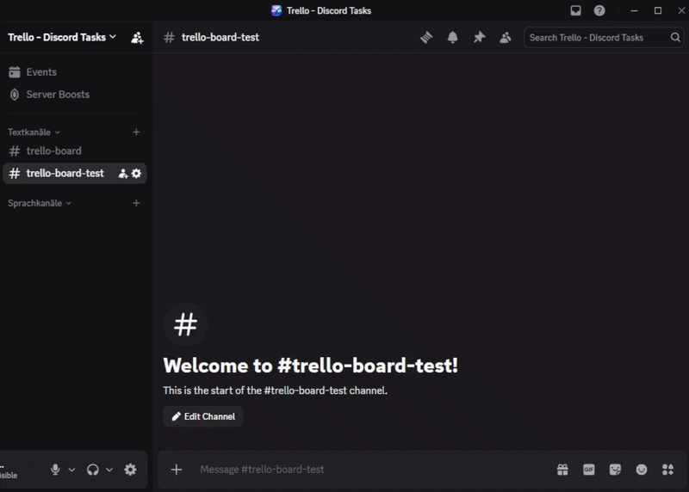
Task: Open server dropdown Trello - Discord Tasks
Action: coord(62,37)
